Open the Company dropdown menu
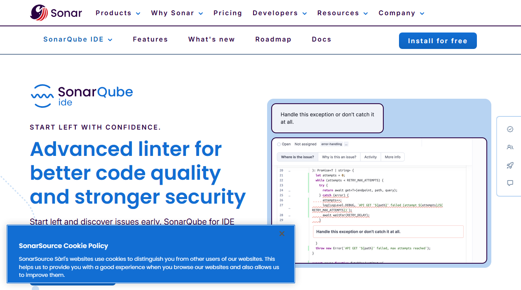 401,13
